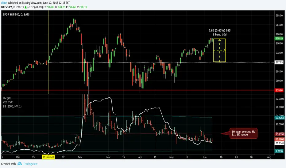Viewport: 286px width, 168px height.
Task: Click the 'dime' author link
Action: click(x=4, y=3)
